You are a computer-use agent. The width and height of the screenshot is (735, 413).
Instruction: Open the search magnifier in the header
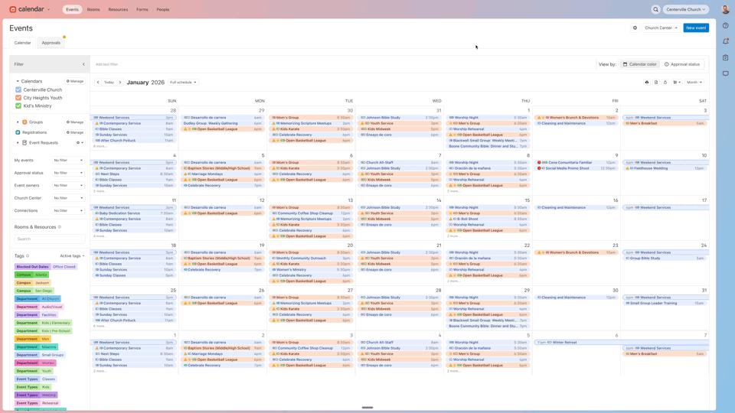pyautogui.click(x=655, y=10)
